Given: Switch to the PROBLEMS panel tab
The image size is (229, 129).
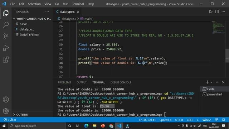Looking at the screenshot, I should click(64, 82).
